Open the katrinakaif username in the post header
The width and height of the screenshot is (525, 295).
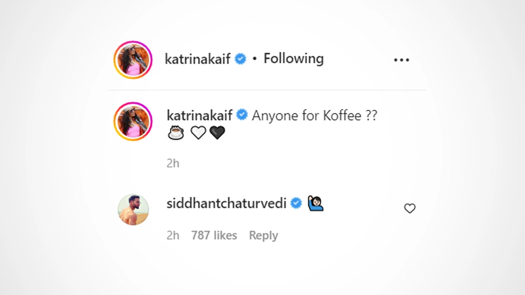click(x=197, y=59)
